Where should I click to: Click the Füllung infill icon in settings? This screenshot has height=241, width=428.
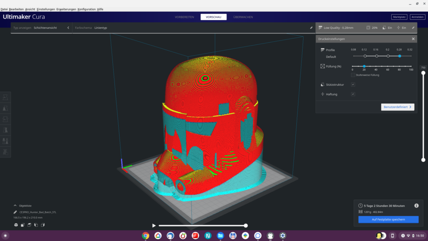tap(323, 66)
